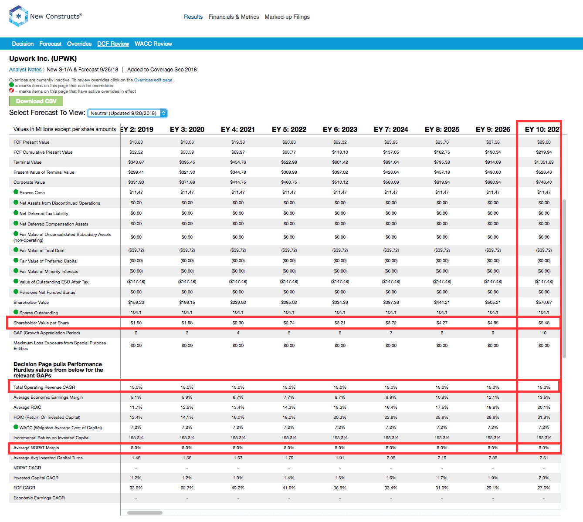This screenshot has width=583, height=522.
Task: Open the Analyst Notes link
Action: (25, 70)
